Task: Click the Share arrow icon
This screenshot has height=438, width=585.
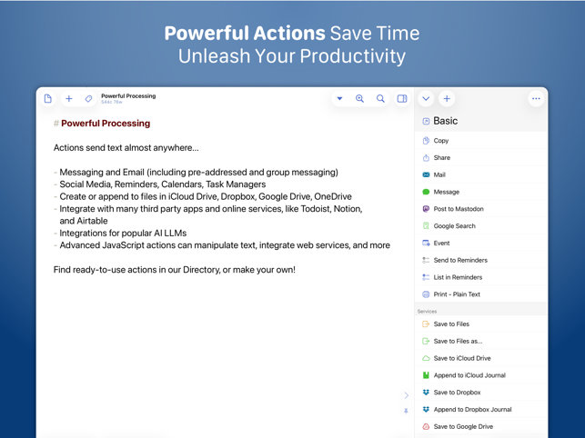Action: (426, 158)
